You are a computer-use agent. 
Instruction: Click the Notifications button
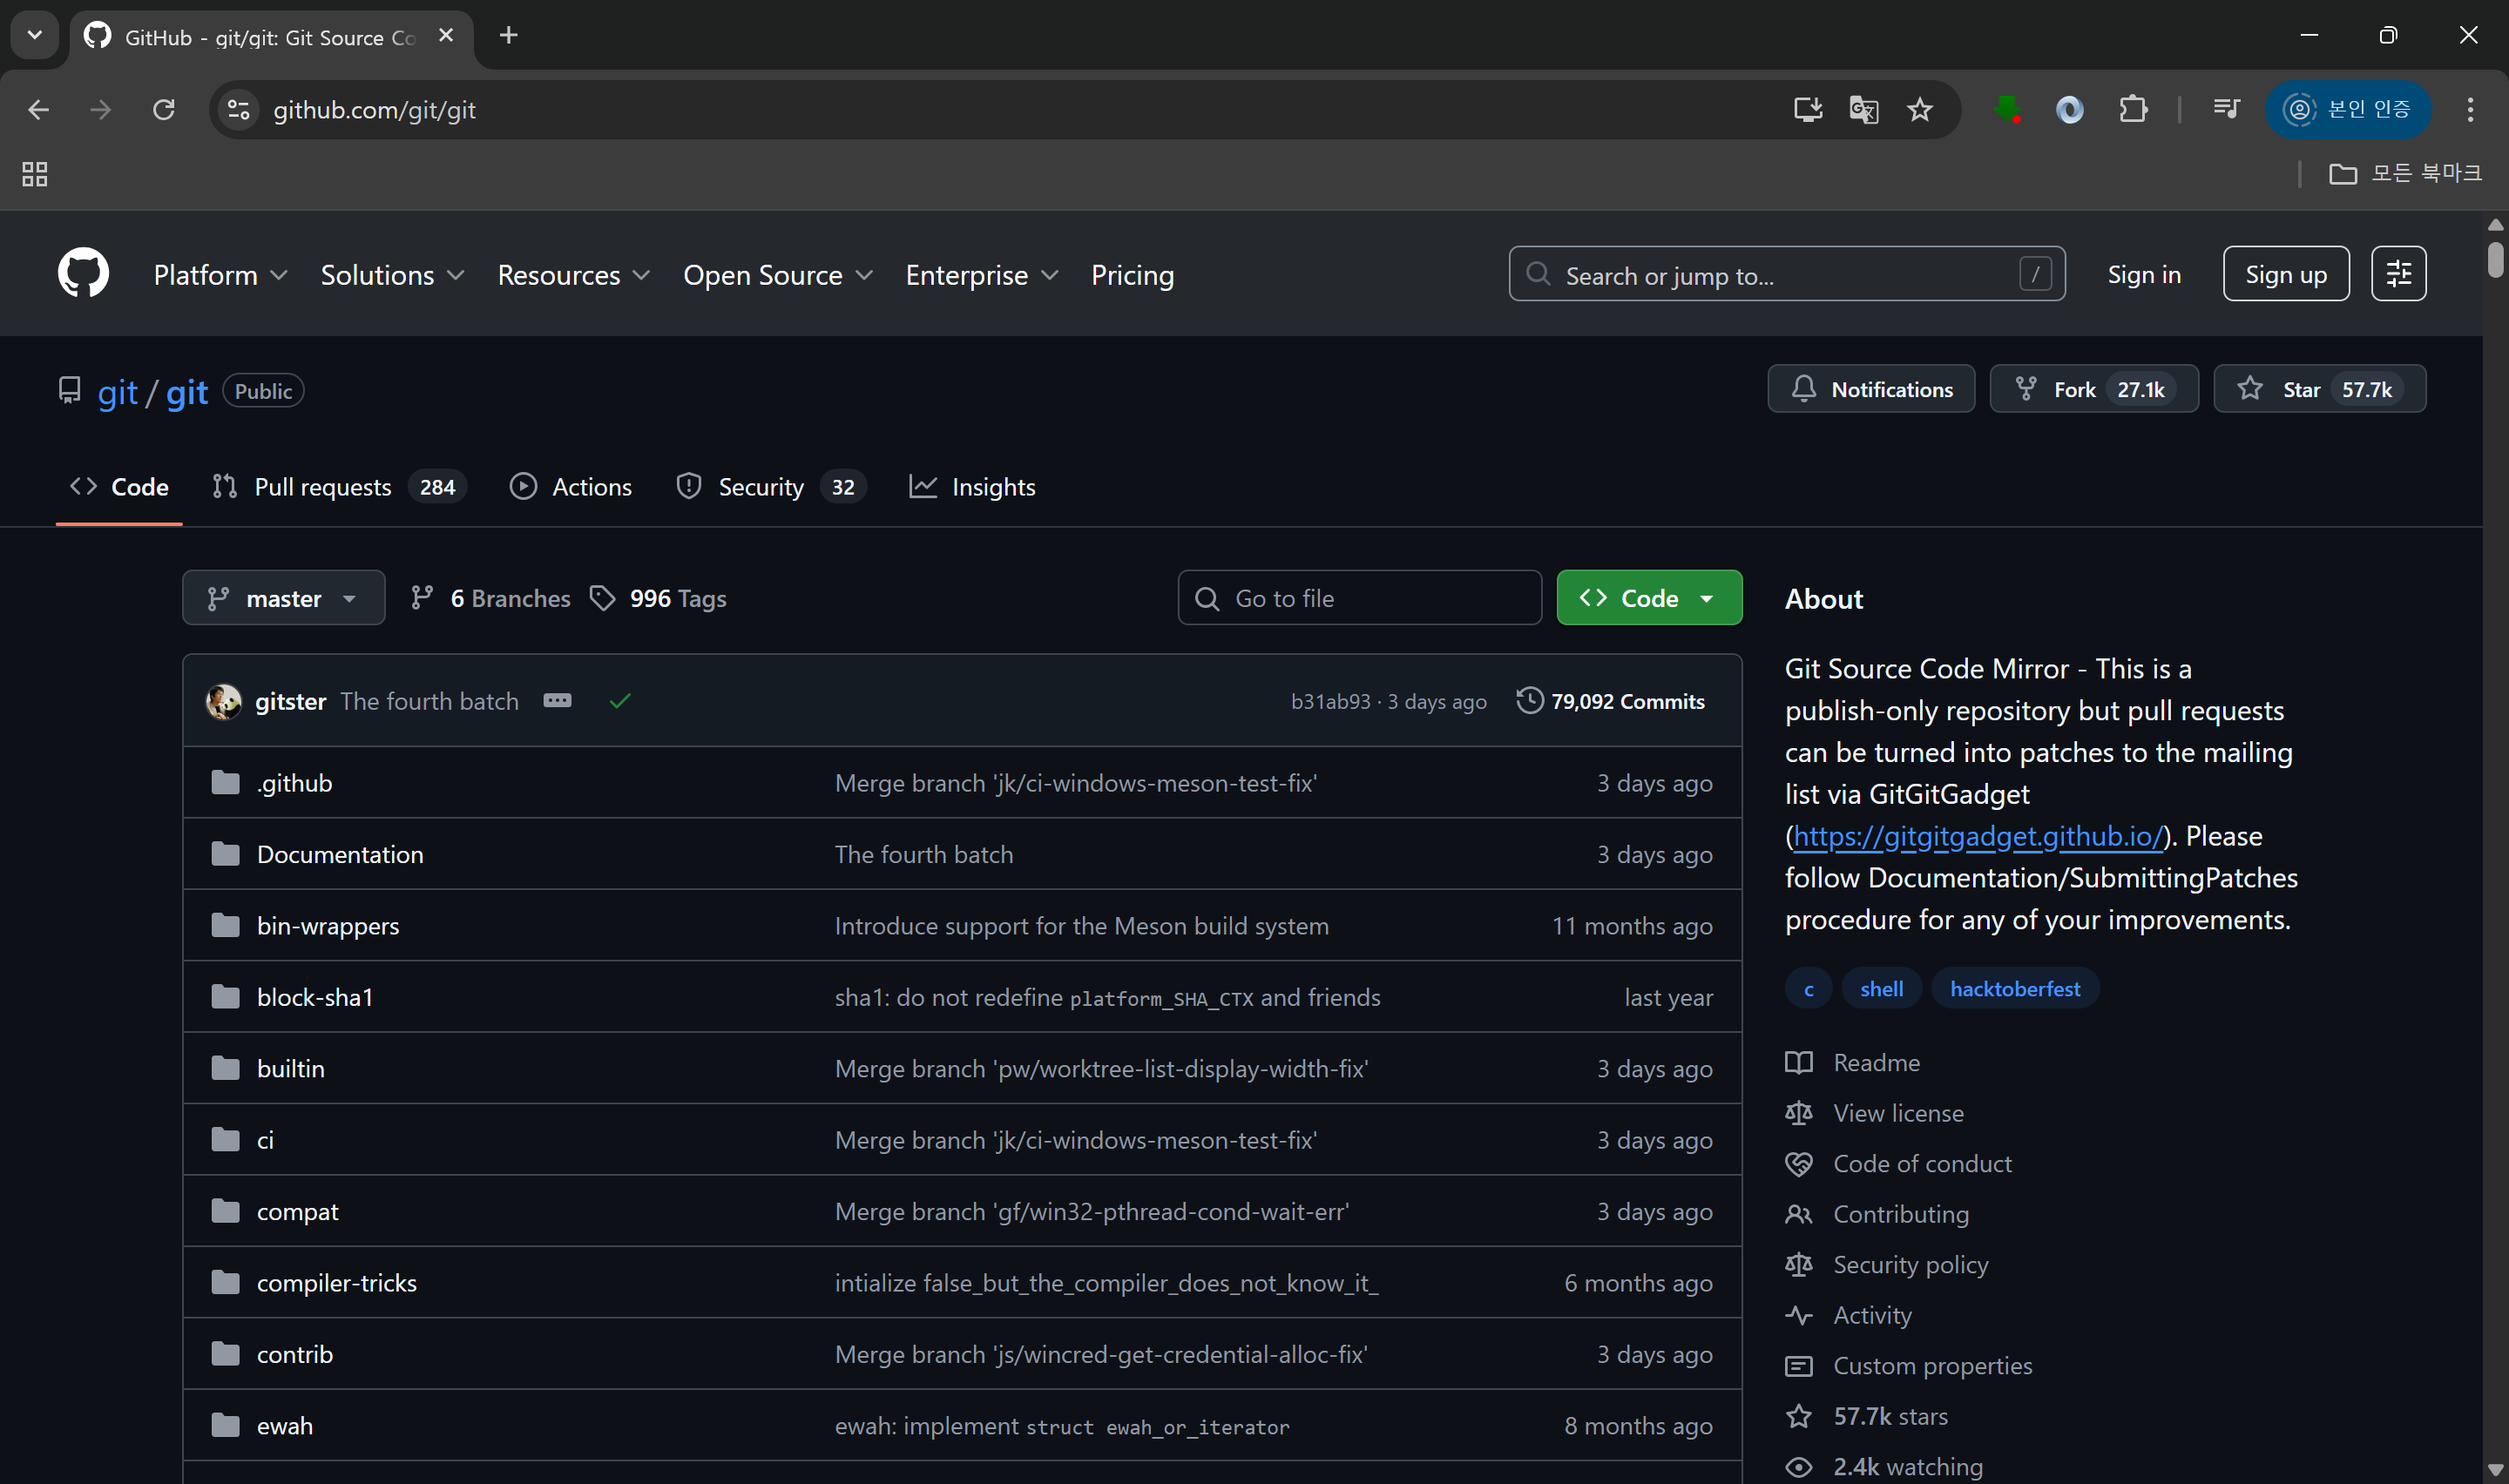[1871, 389]
